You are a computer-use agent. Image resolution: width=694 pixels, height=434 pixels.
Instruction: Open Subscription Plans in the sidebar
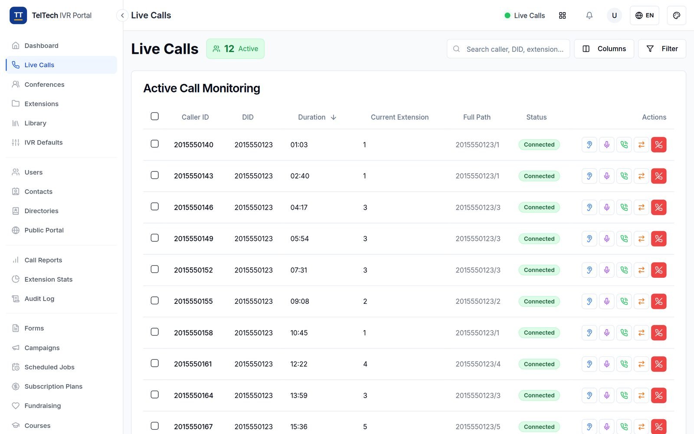[62, 386]
